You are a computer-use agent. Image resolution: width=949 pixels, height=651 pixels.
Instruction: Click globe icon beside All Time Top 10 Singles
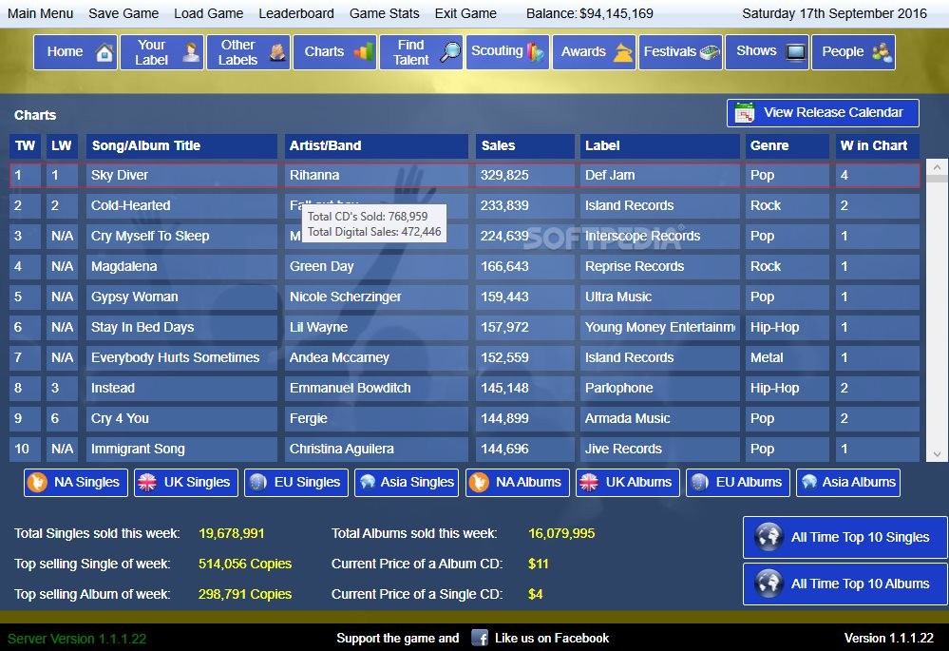pos(769,537)
